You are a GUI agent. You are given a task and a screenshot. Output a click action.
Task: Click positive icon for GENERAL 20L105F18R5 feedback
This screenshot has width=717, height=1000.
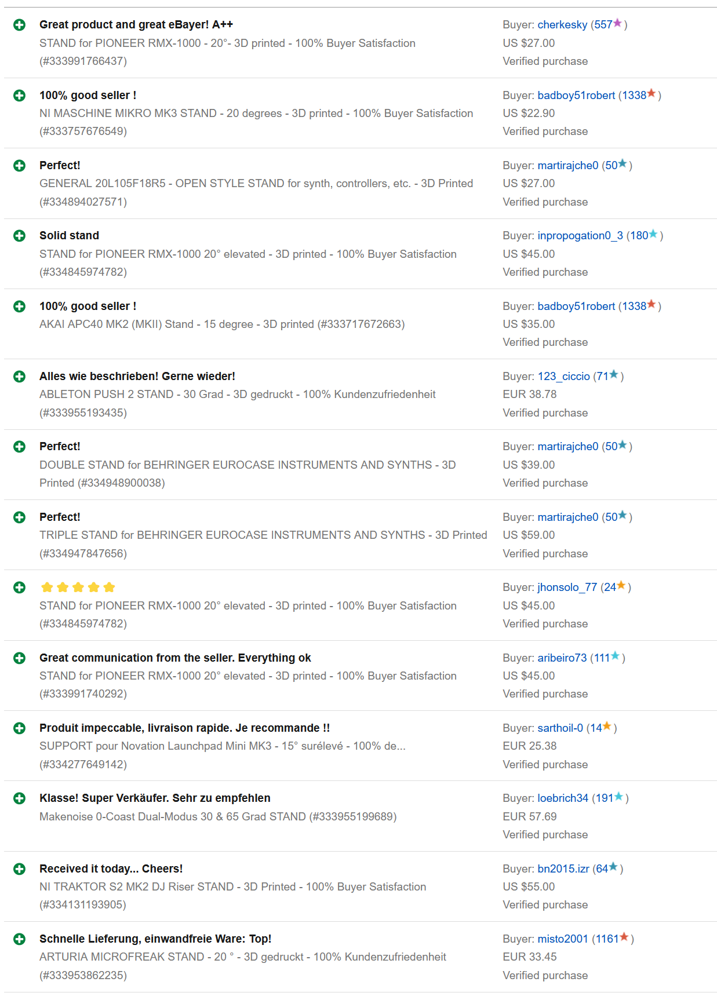19,166
